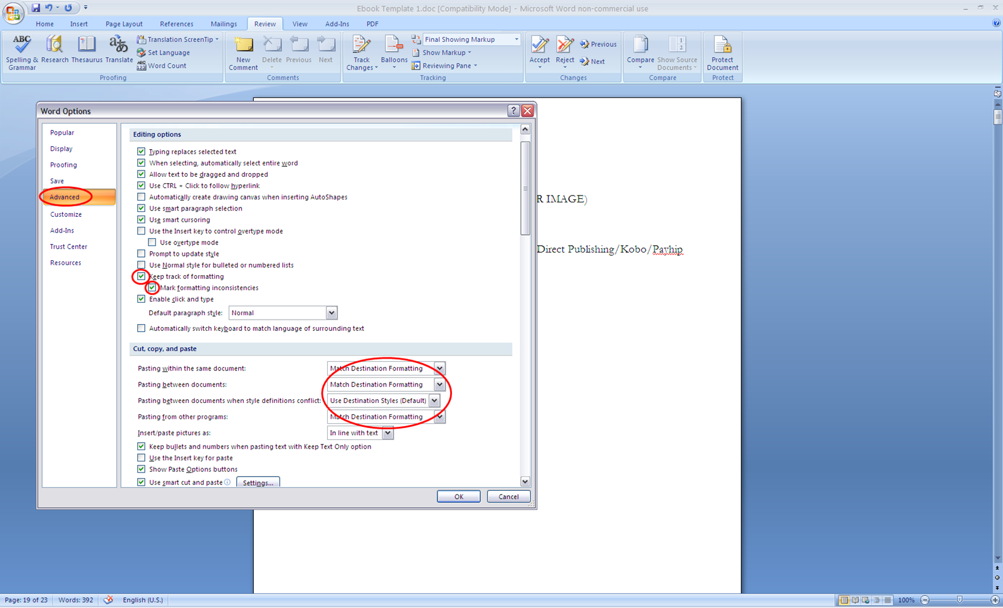
Task: Open Pasting between documents dropdown
Action: point(439,384)
